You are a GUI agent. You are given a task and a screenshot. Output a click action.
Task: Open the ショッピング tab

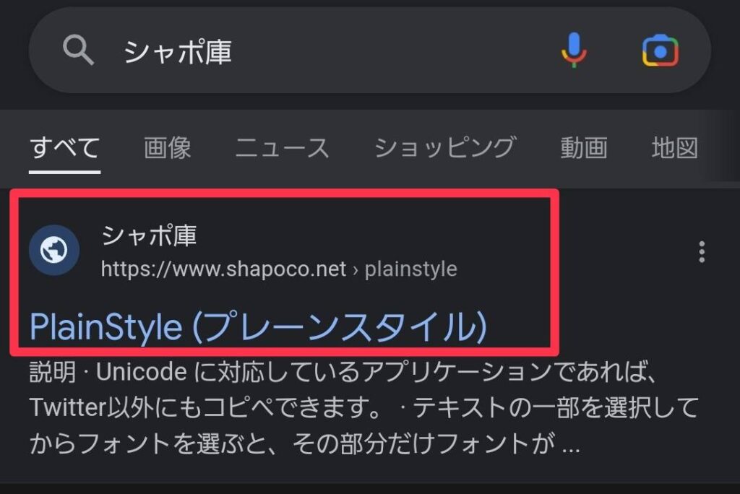coord(445,147)
